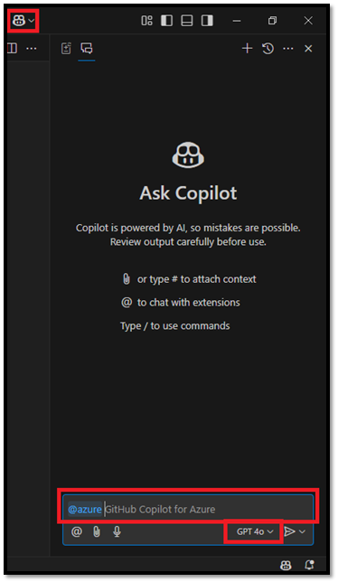Click the @ chat participants button
The height and width of the screenshot is (582, 338).
point(77,531)
